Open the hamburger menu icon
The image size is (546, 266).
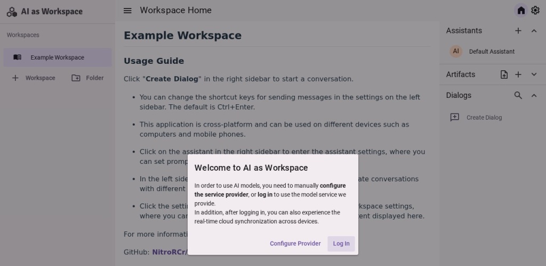(x=127, y=11)
